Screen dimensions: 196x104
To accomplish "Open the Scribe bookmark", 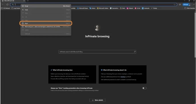I will pyautogui.click(x=137, y=8).
